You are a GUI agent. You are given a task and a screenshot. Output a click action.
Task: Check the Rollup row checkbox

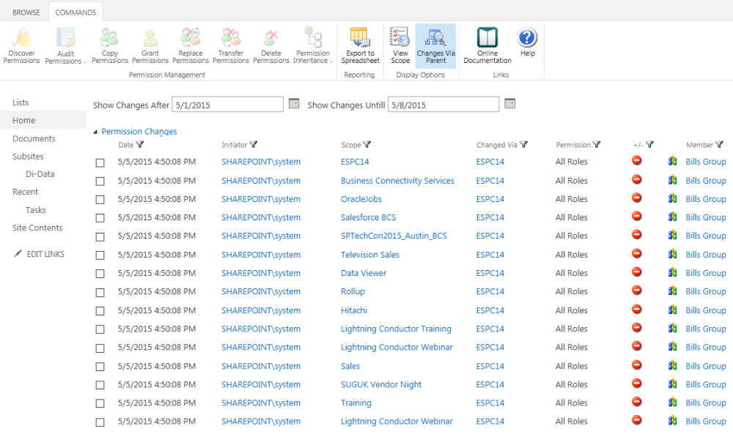[x=100, y=293]
